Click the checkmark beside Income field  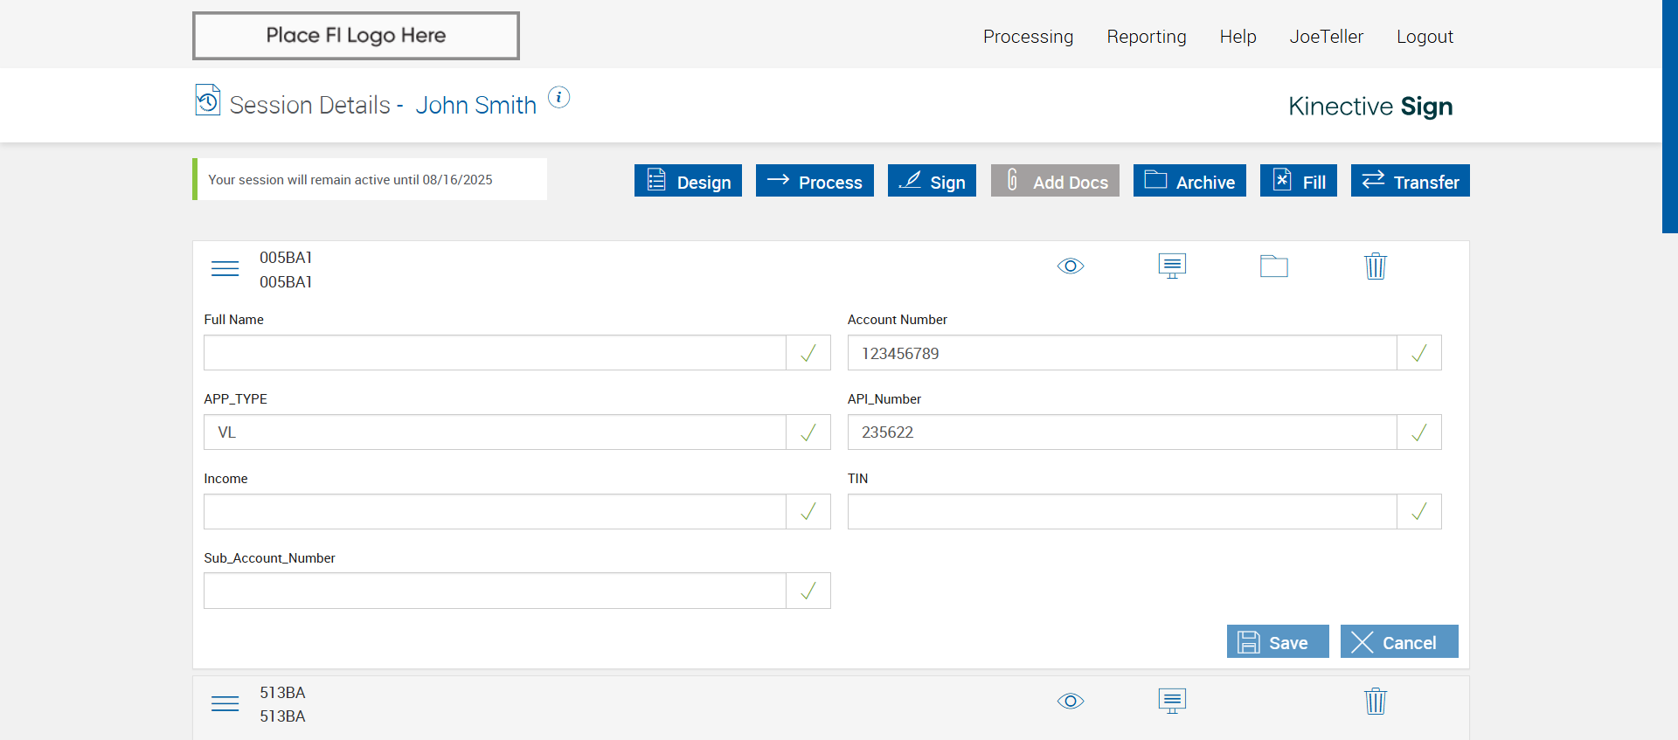pos(808,512)
